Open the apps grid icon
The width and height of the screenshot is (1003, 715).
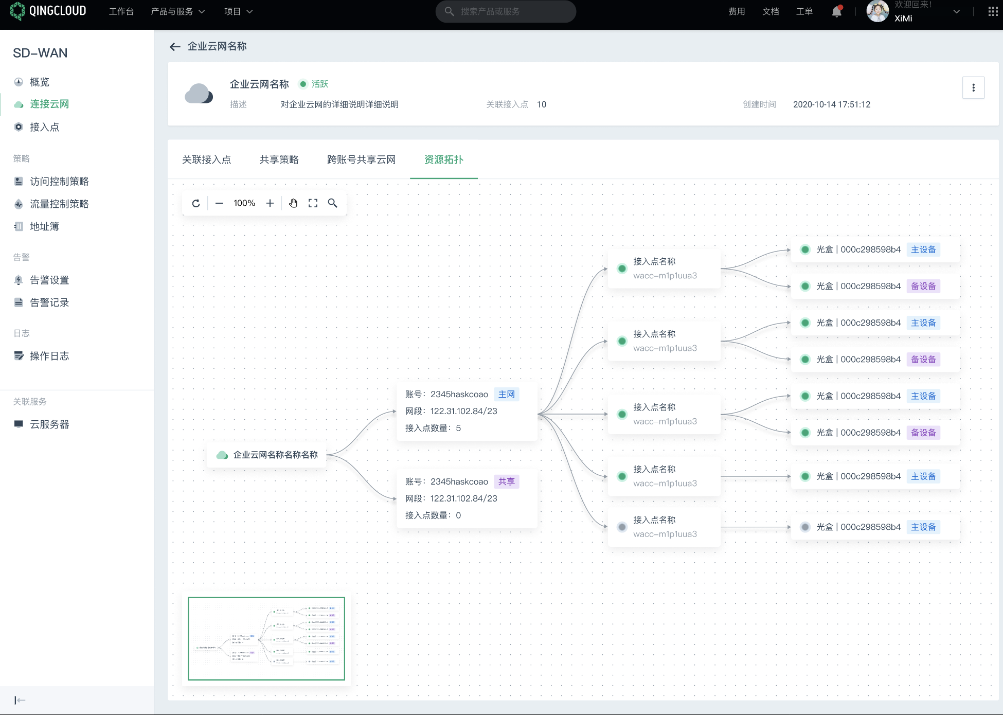pos(993,11)
